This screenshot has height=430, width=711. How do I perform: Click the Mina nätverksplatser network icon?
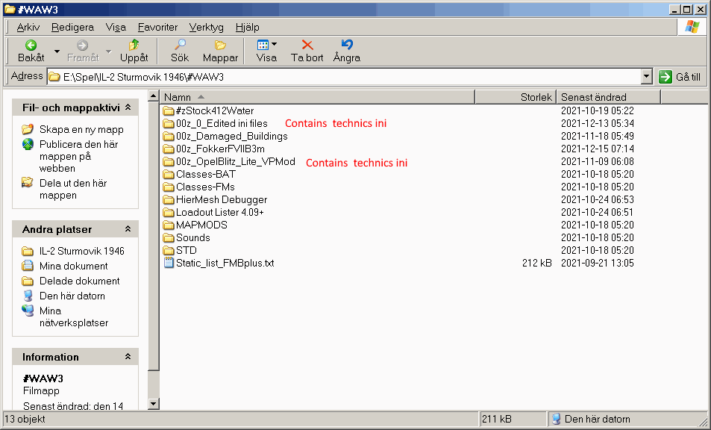click(x=28, y=311)
